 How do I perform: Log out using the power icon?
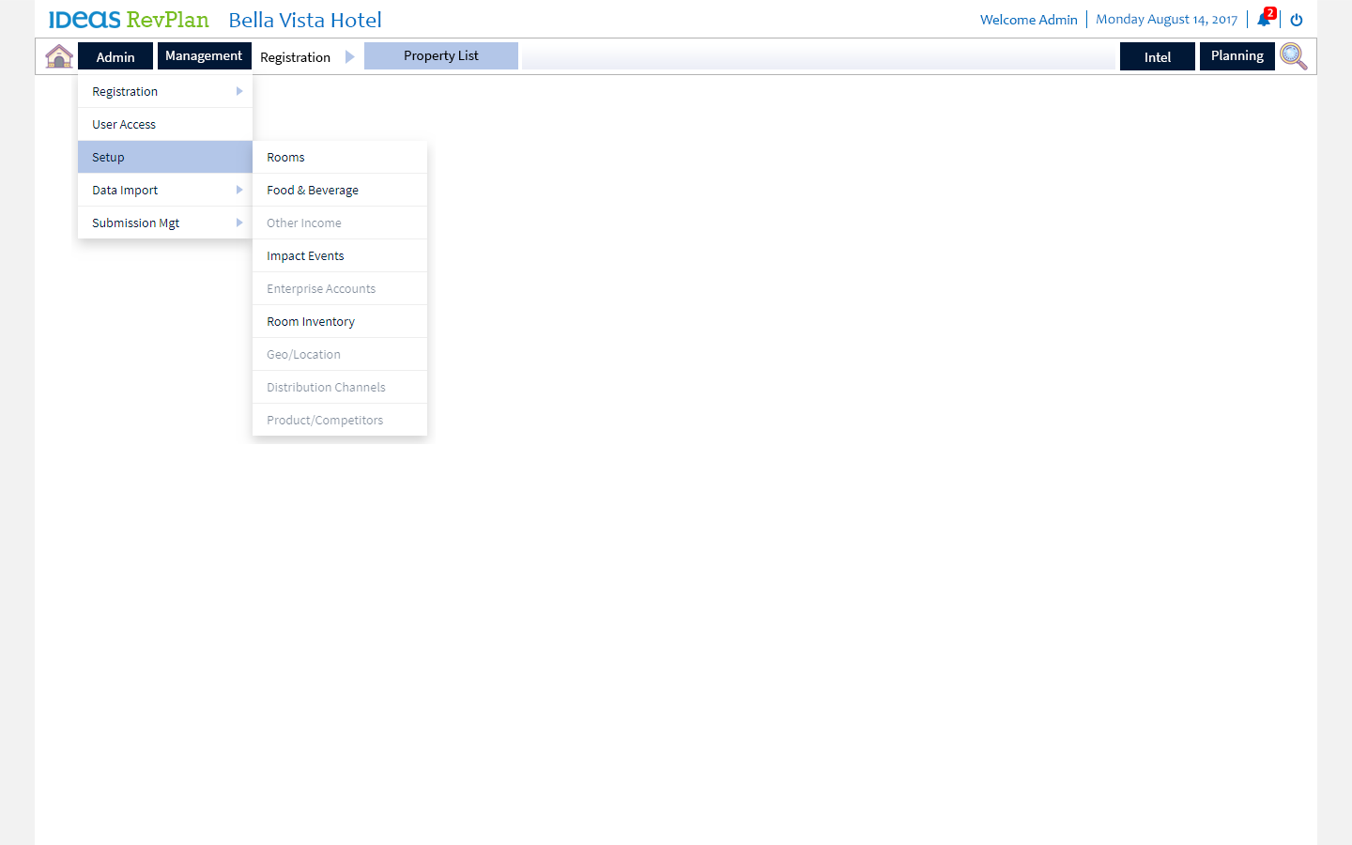(1296, 19)
